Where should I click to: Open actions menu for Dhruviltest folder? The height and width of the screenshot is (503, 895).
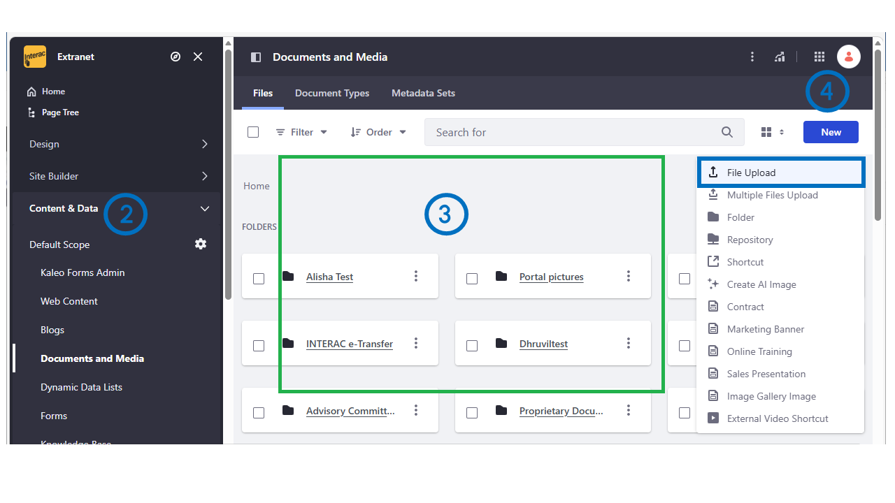click(x=629, y=343)
